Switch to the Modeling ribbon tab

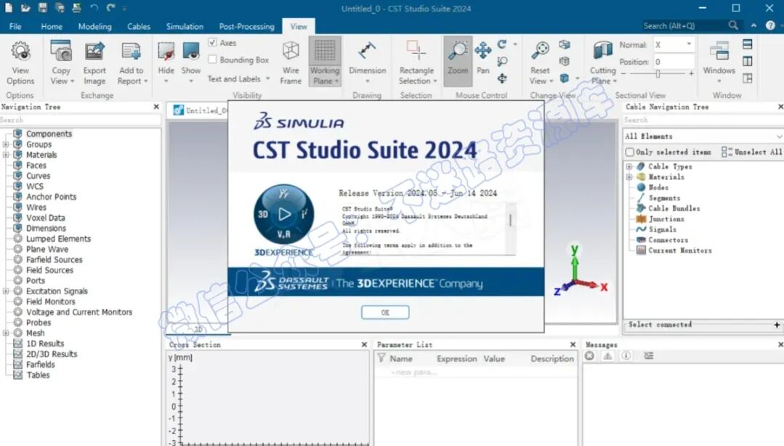tap(94, 26)
